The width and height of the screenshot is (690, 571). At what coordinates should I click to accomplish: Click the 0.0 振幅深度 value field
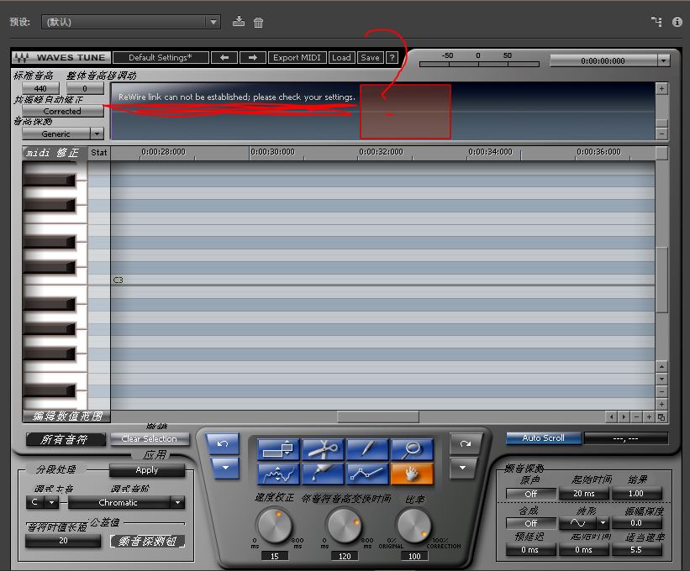coord(636,523)
